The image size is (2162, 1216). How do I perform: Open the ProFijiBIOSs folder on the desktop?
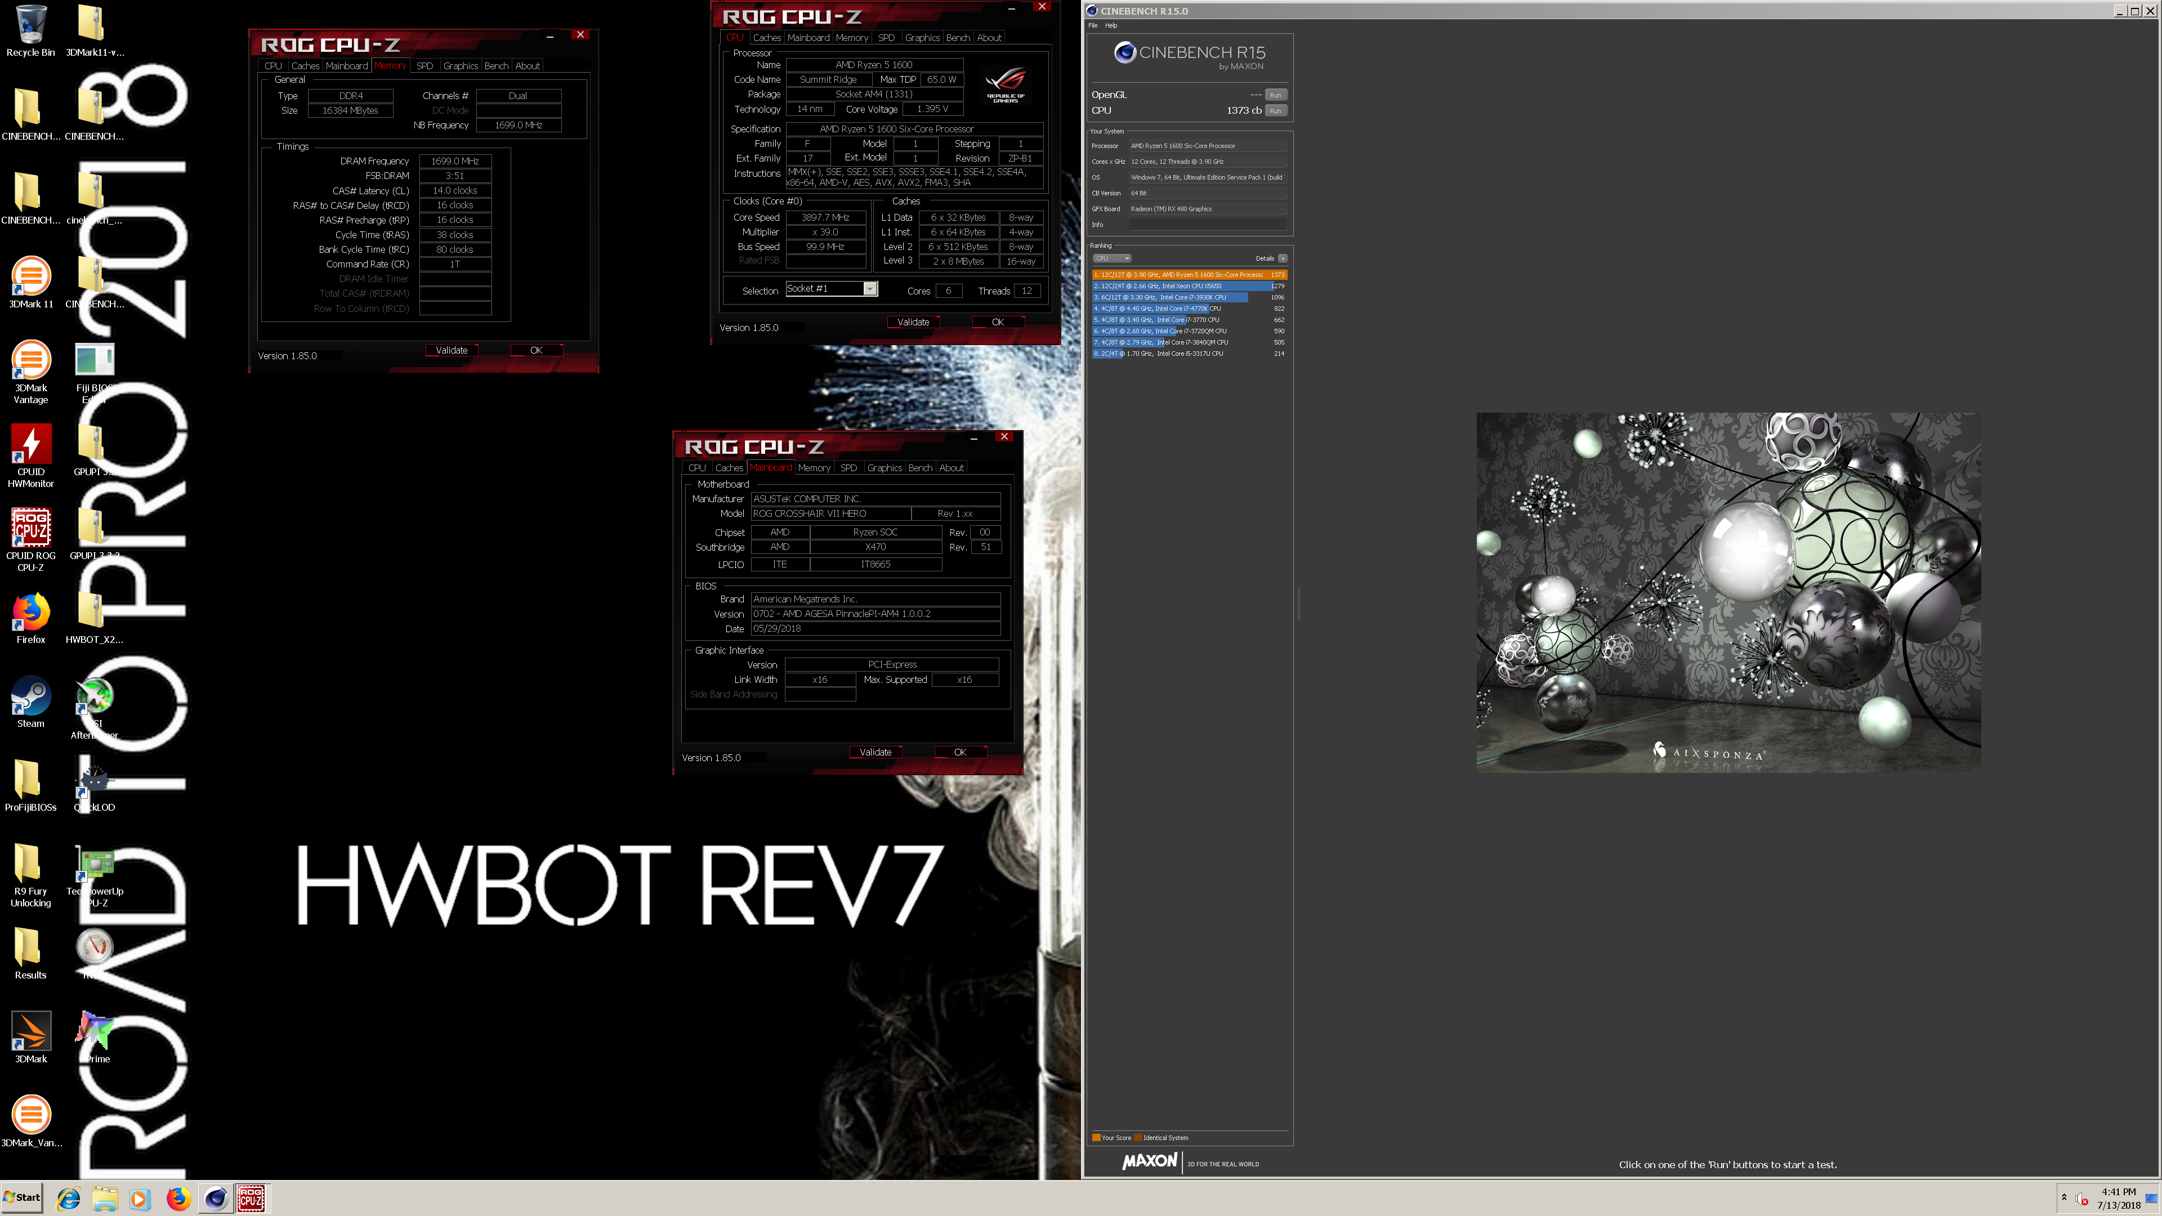(x=30, y=786)
